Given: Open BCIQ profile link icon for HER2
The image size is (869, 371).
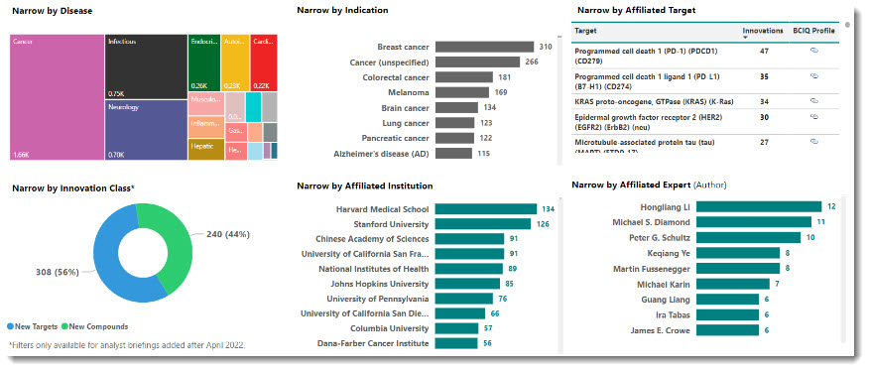Looking at the screenshot, I should click(x=814, y=116).
